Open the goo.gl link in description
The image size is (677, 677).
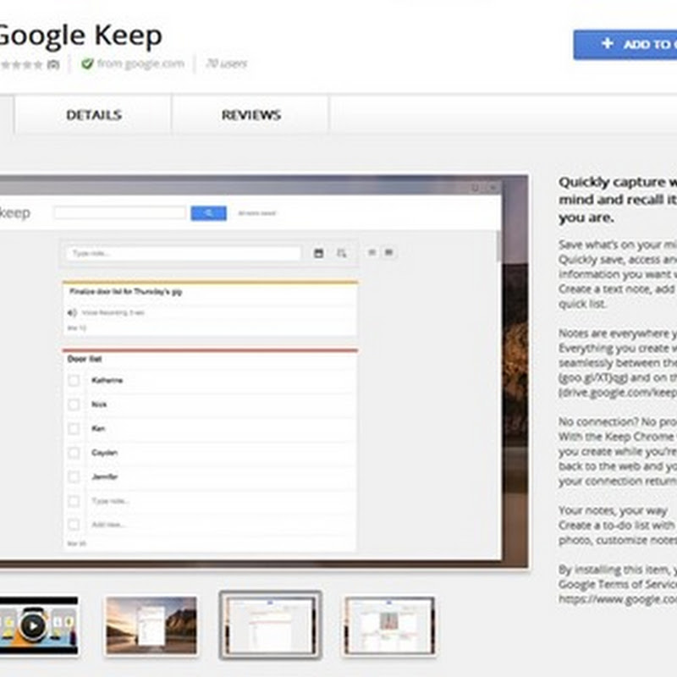(593, 377)
